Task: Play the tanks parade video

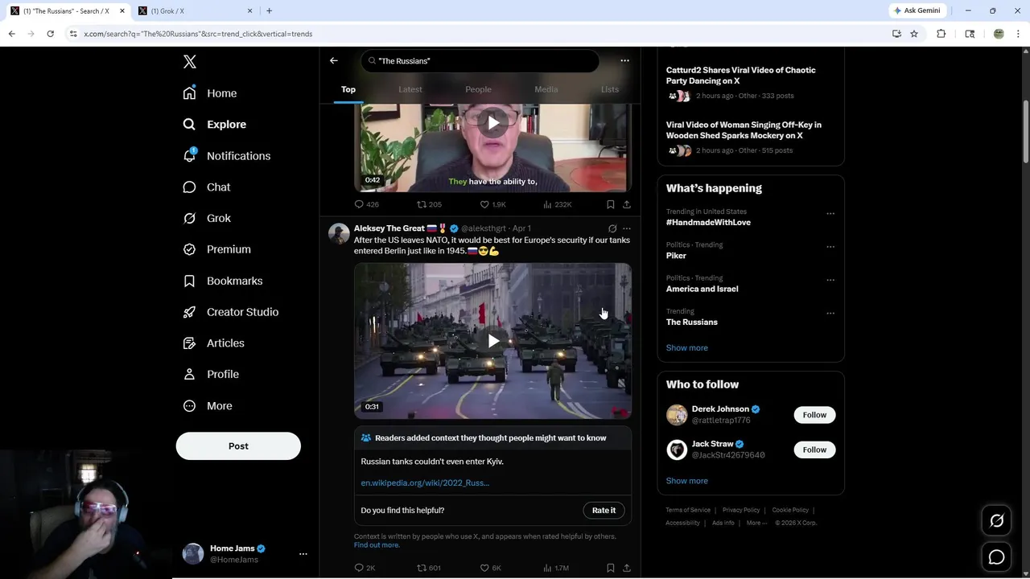Action: (x=492, y=341)
